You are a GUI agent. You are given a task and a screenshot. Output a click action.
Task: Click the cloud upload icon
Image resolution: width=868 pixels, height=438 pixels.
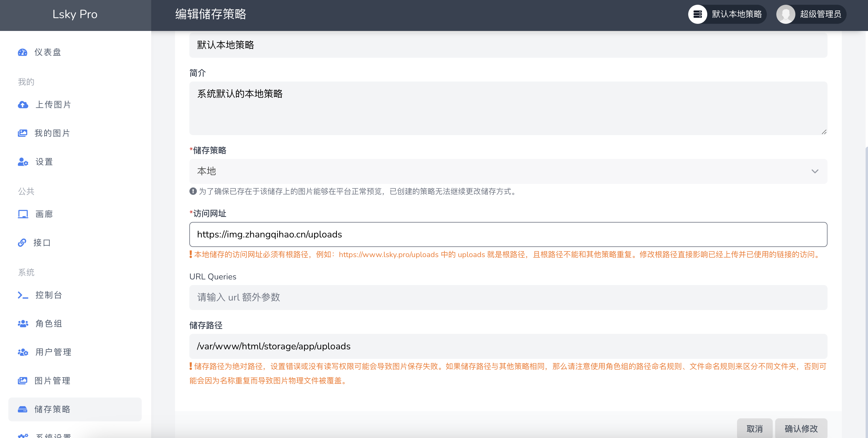pos(23,105)
